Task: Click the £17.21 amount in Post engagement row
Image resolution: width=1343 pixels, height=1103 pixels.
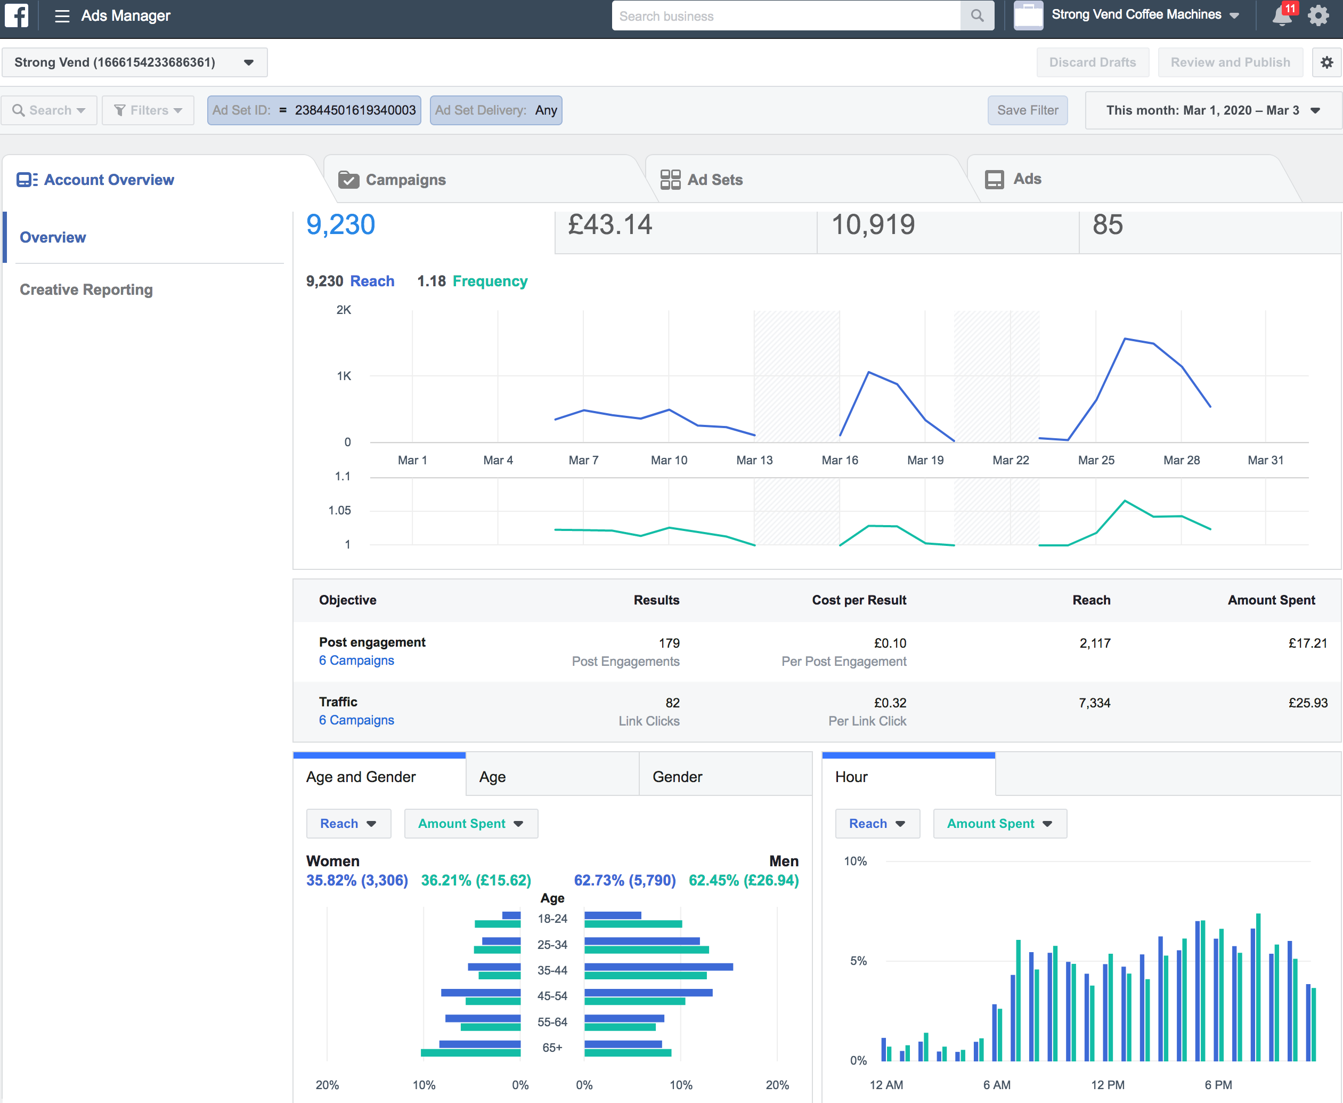Action: (x=1308, y=643)
